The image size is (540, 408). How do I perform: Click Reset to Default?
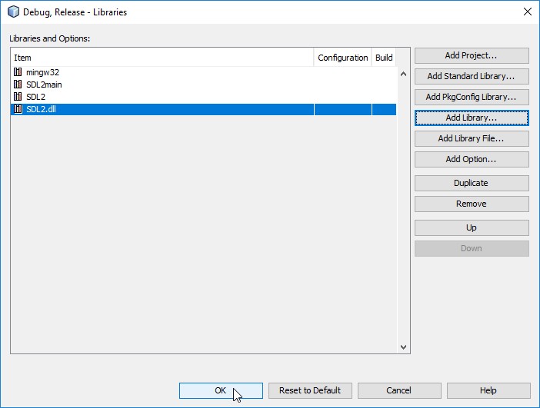pyautogui.click(x=310, y=390)
